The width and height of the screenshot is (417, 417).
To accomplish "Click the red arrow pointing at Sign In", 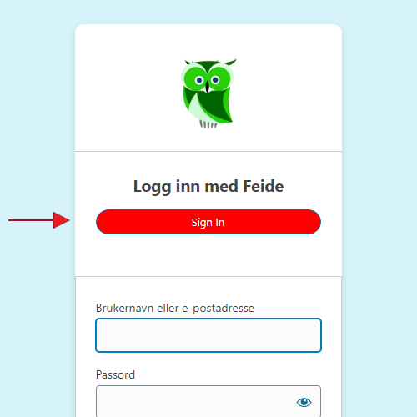I will pos(39,220).
